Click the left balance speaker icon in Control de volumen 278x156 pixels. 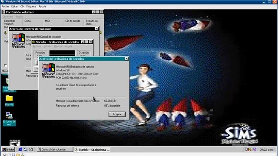click(6, 33)
